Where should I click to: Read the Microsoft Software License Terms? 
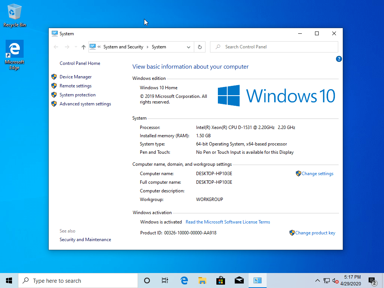pos(228,222)
